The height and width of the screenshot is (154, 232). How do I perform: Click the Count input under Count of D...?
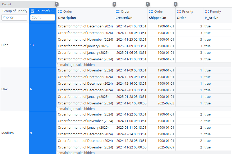pyautogui.click(x=43, y=17)
